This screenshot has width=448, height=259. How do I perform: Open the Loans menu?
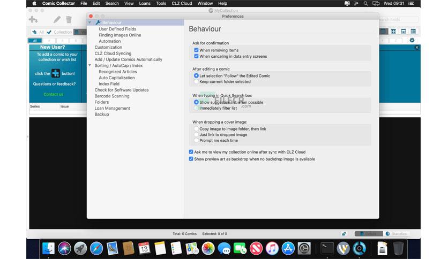(x=145, y=3)
